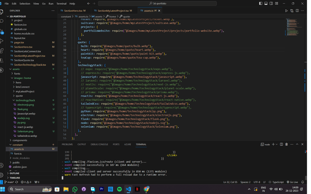Open notifications bell in status bar
This screenshot has width=311, height=194.
[x=302, y=182]
